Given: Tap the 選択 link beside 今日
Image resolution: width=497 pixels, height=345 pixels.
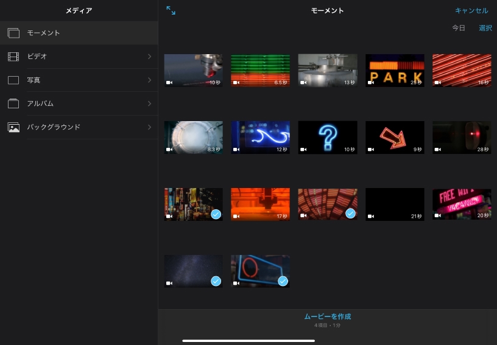Looking at the screenshot, I should point(485,28).
